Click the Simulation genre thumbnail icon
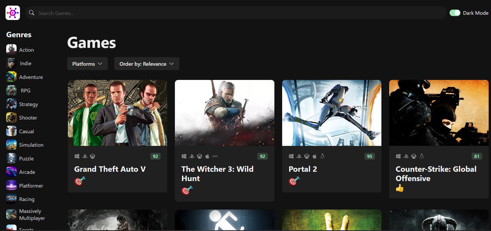The width and height of the screenshot is (491, 231). tap(11, 145)
